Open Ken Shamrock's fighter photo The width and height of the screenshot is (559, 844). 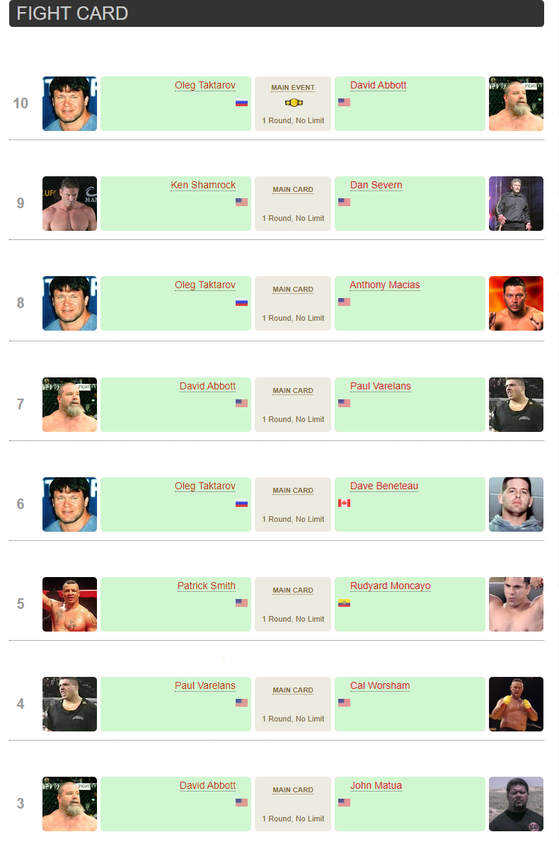[69, 203]
